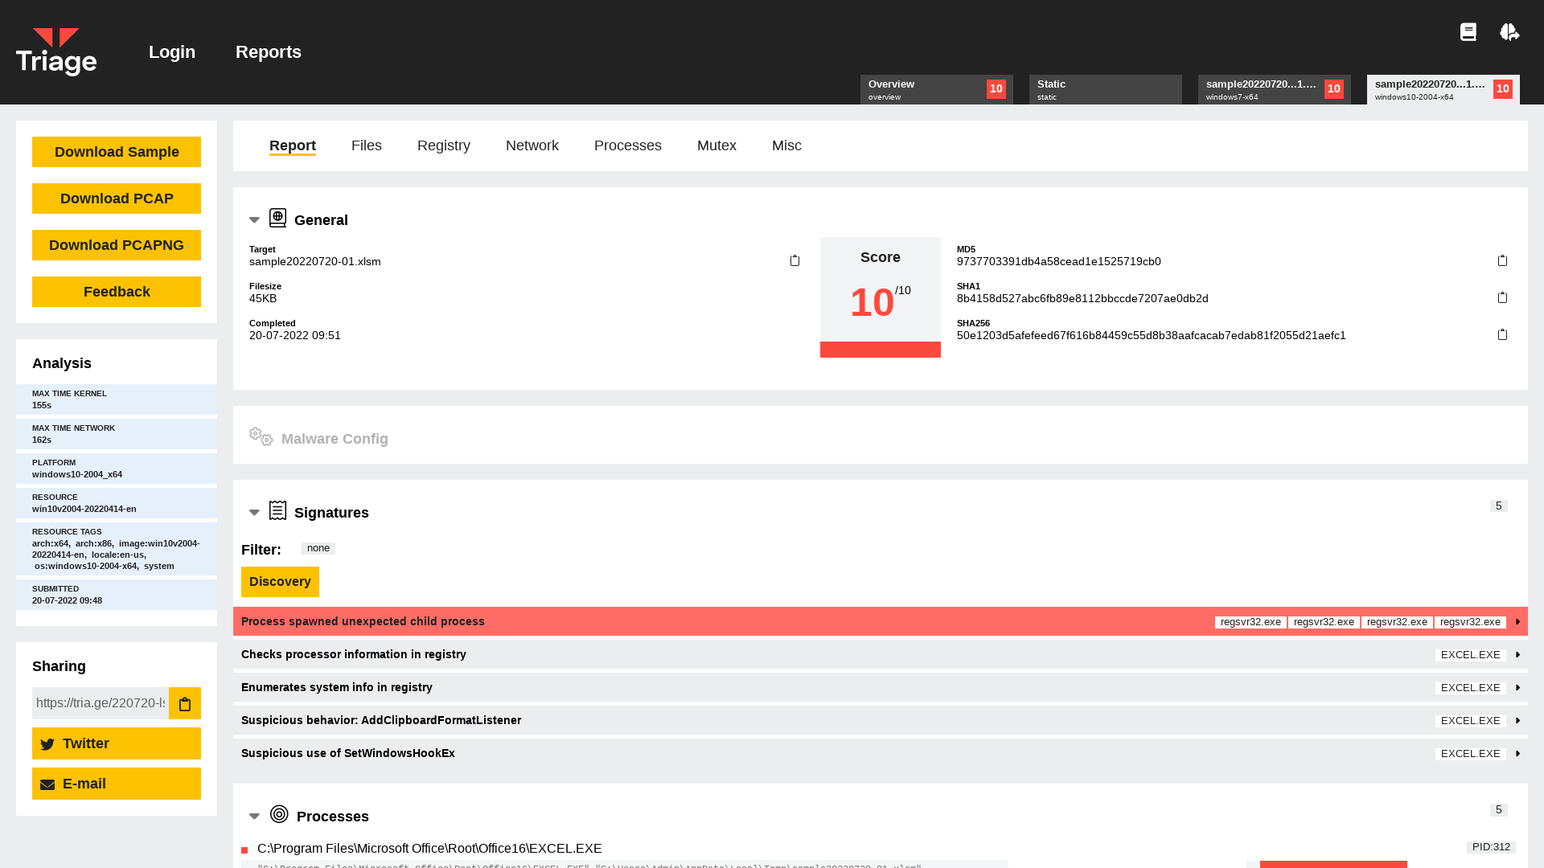Open the documentation book icon top right
The image size is (1544, 868).
coord(1468,32)
